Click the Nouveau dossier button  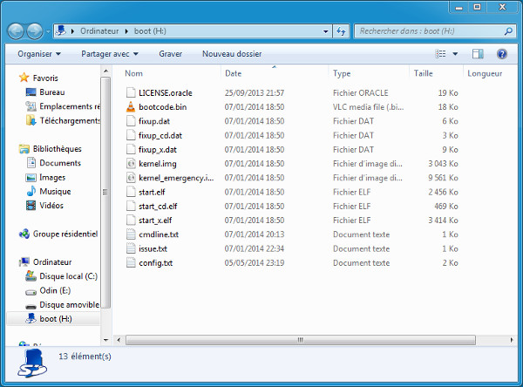tap(232, 54)
